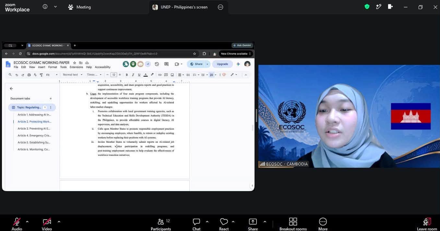Click the Upgrade button

[x=222, y=64]
